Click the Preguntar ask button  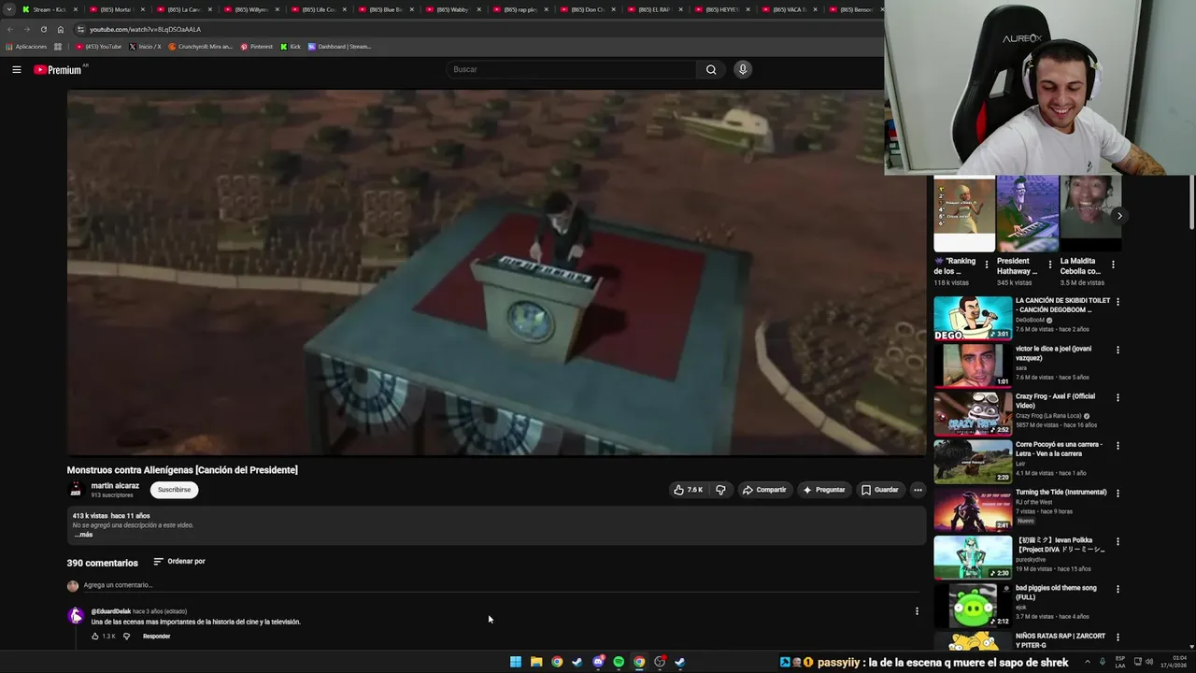click(823, 490)
